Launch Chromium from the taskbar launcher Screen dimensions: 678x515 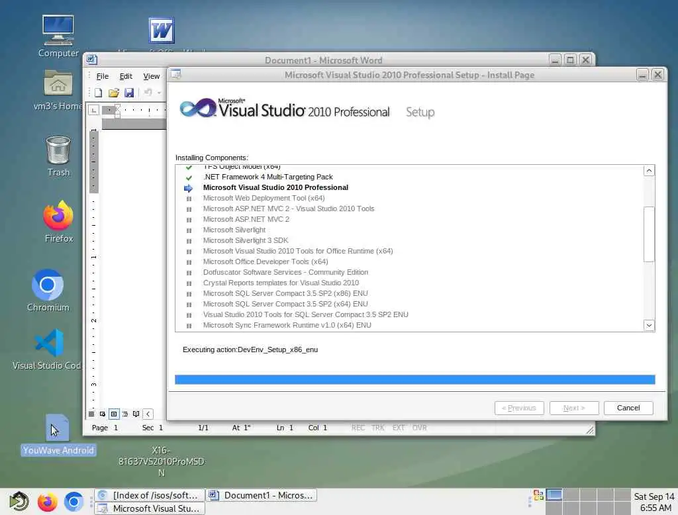73,502
